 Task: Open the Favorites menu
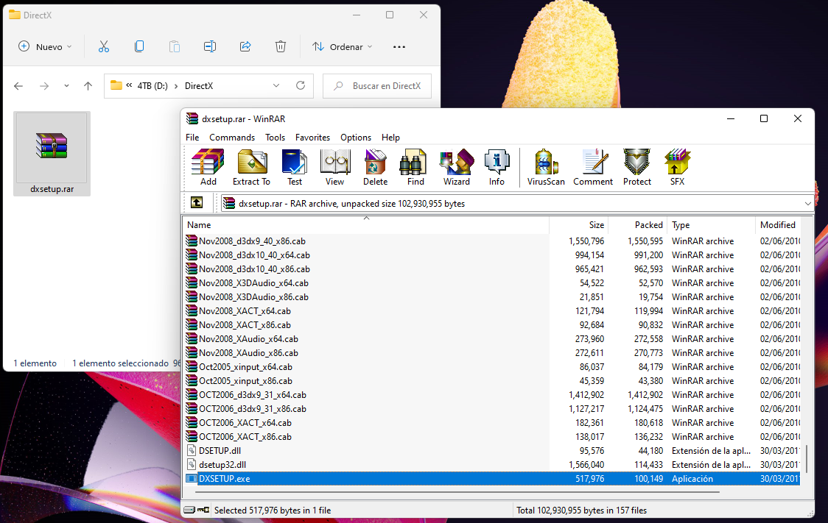(x=312, y=137)
